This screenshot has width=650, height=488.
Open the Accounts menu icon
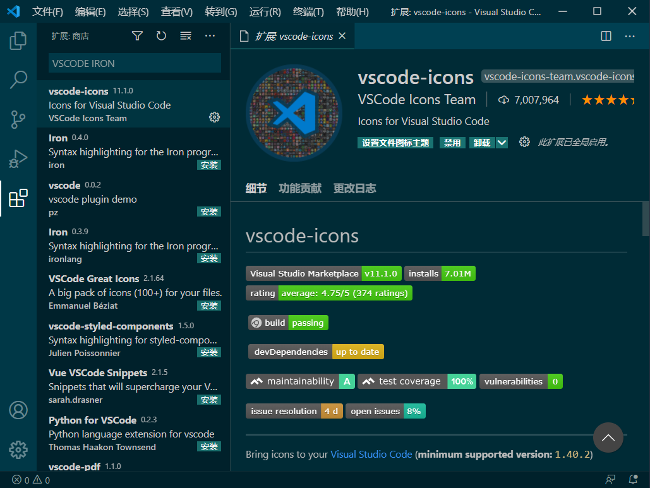point(18,410)
